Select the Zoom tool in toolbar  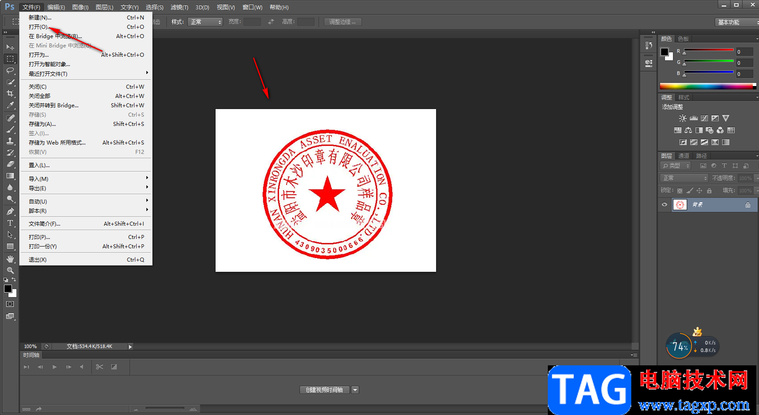pos(10,270)
